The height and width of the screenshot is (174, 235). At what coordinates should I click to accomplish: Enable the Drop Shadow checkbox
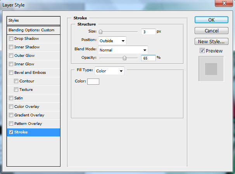pos(11,39)
